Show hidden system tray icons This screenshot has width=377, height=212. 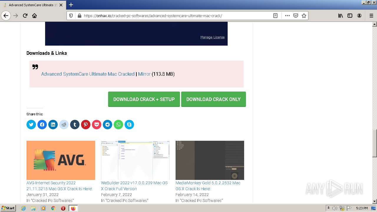tap(328, 208)
